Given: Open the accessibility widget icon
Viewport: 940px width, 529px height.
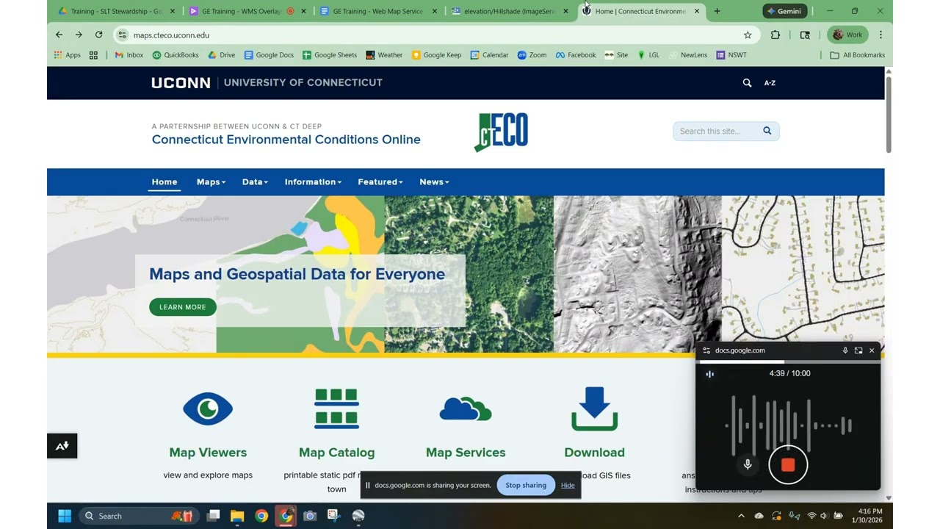Looking at the screenshot, I should point(62,446).
